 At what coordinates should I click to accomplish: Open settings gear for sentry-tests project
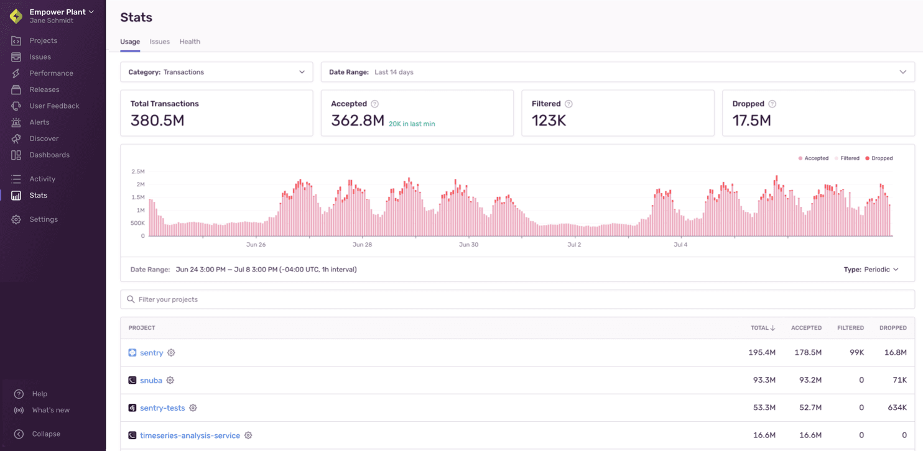tap(193, 408)
